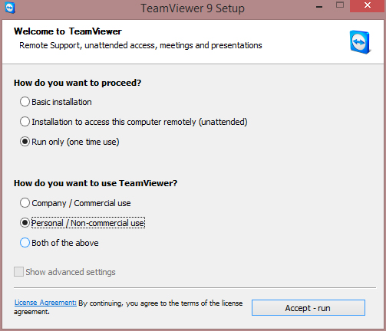Screen dimensions: 386x331
Task: Select Personal / Non-commercial use radio
Action: (25, 223)
